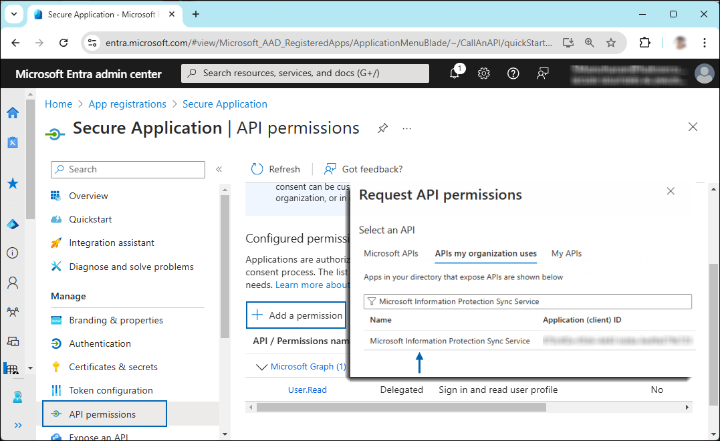This screenshot has height=441, width=720.
Task: Collapse the blade menu with the double chevron
Action: pos(219,169)
